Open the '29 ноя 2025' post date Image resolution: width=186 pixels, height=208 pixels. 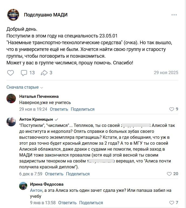(166, 73)
